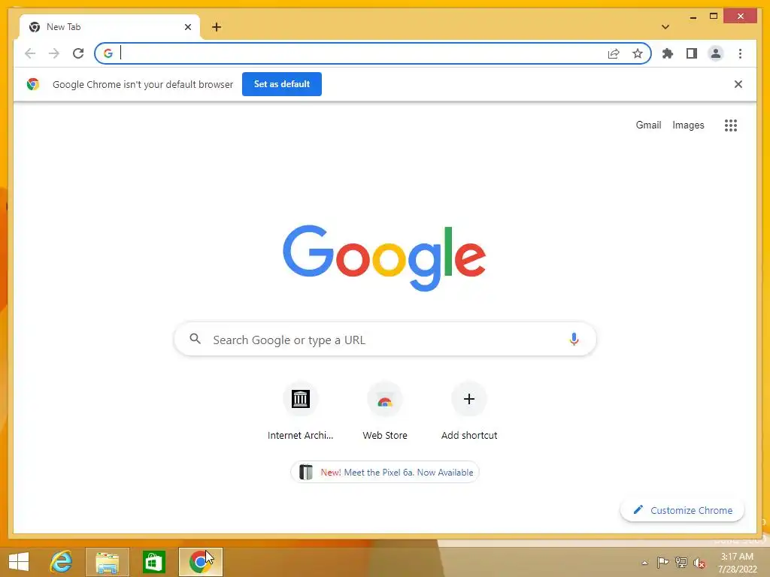The height and width of the screenshot is (577, 770).
Task: Share this page using the share icon
Action: click(x=614, y=53)
